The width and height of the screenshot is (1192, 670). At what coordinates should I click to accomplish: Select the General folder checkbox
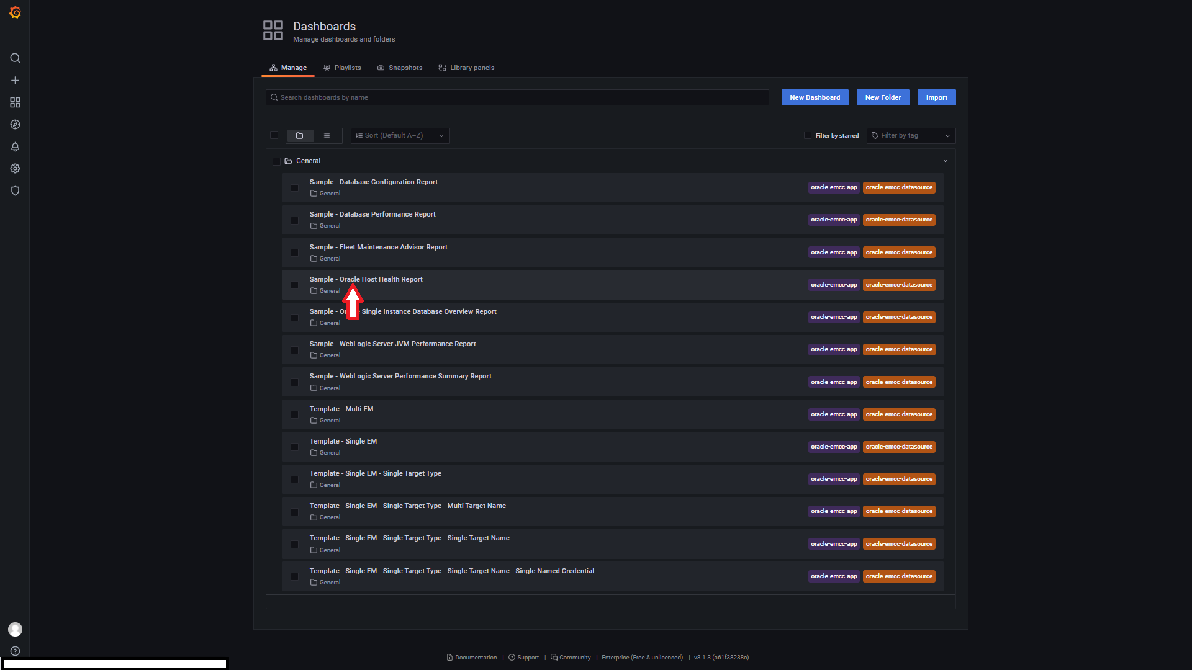276,161
